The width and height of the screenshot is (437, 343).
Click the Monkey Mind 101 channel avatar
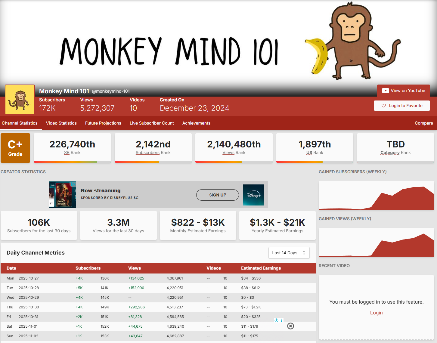click(x=20, y=100)
